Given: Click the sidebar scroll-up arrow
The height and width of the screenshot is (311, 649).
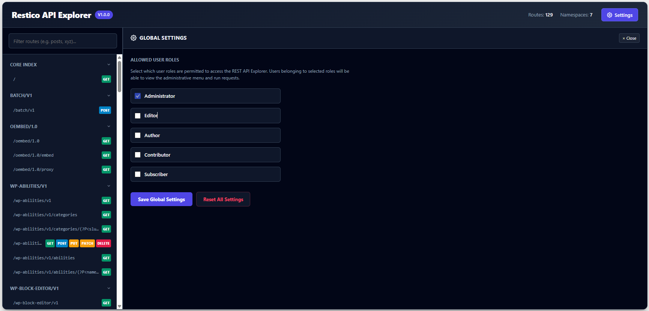Looking at the screenshot, I should click(119, 57).
